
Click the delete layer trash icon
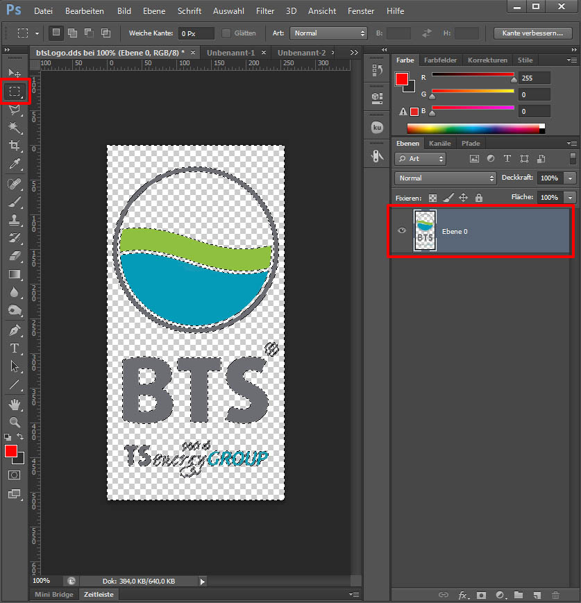tap(555, 595)
